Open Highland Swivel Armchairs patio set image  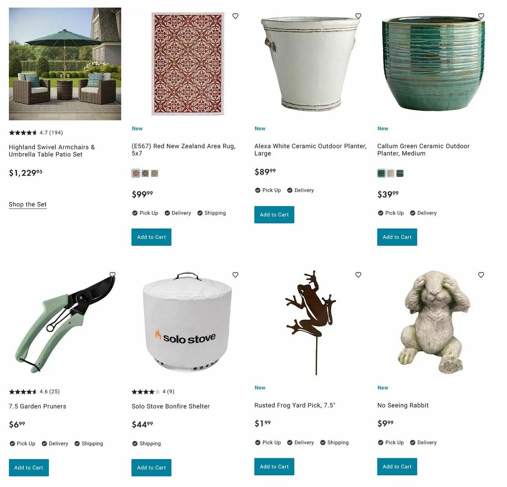65,64
